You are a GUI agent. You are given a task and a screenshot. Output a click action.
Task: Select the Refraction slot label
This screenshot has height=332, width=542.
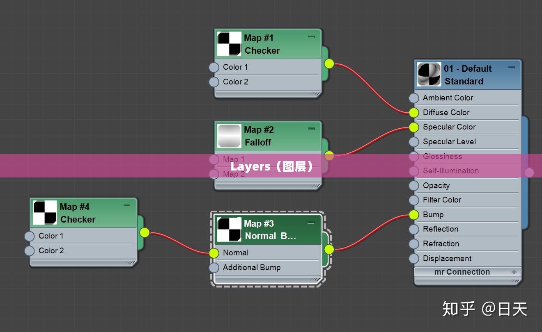441,244
